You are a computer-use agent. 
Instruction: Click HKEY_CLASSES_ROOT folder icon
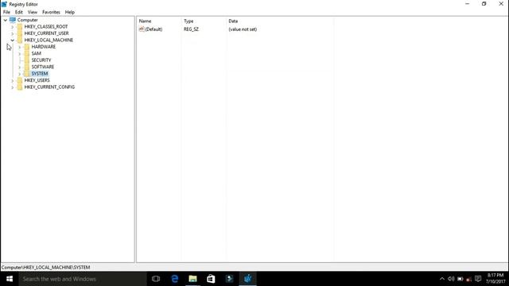[20, 26]
